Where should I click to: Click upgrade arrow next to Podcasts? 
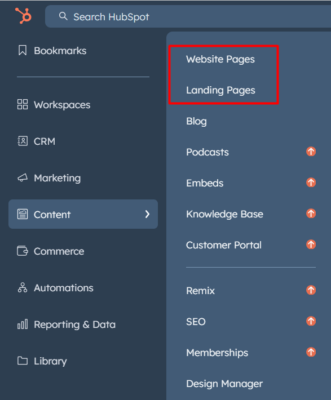311,152
